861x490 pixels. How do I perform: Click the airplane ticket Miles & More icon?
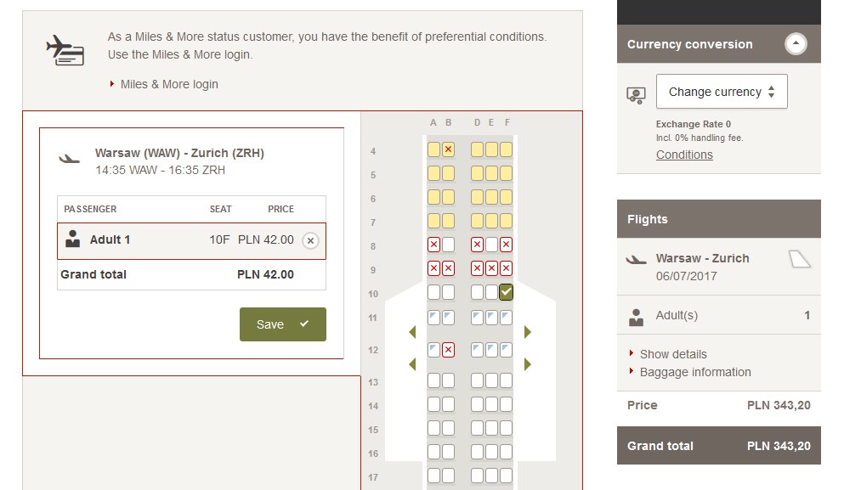(x=65, y=49)
